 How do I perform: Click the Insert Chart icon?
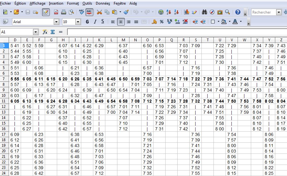pyautogui.click(x=187, y=12)
